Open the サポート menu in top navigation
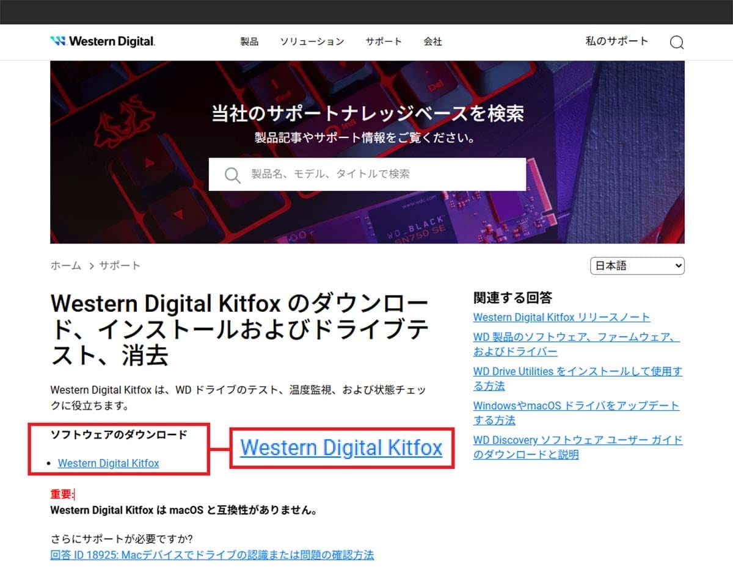The height and width of the screenshot is (570, 733). (x=384, y=41)
